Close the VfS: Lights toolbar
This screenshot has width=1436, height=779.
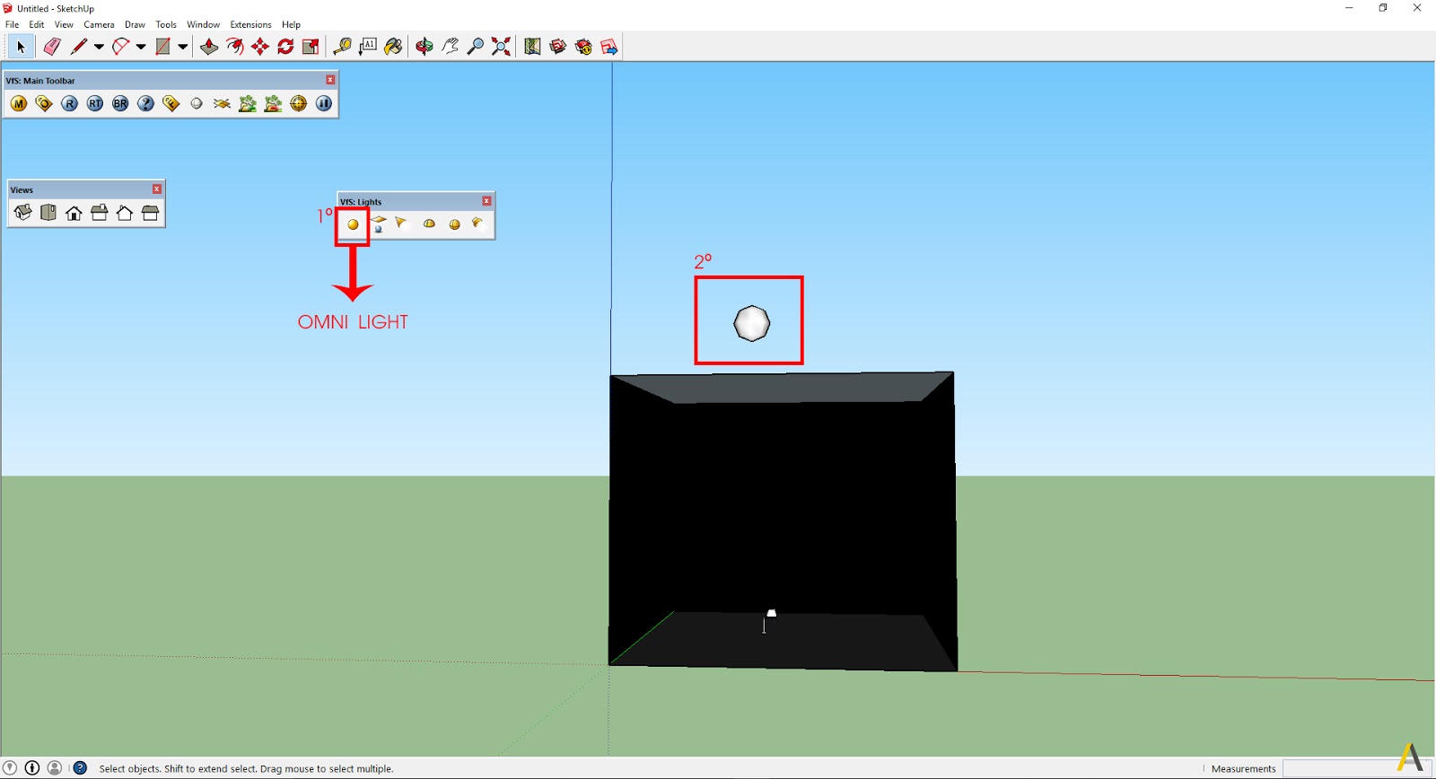pos(486,201)
